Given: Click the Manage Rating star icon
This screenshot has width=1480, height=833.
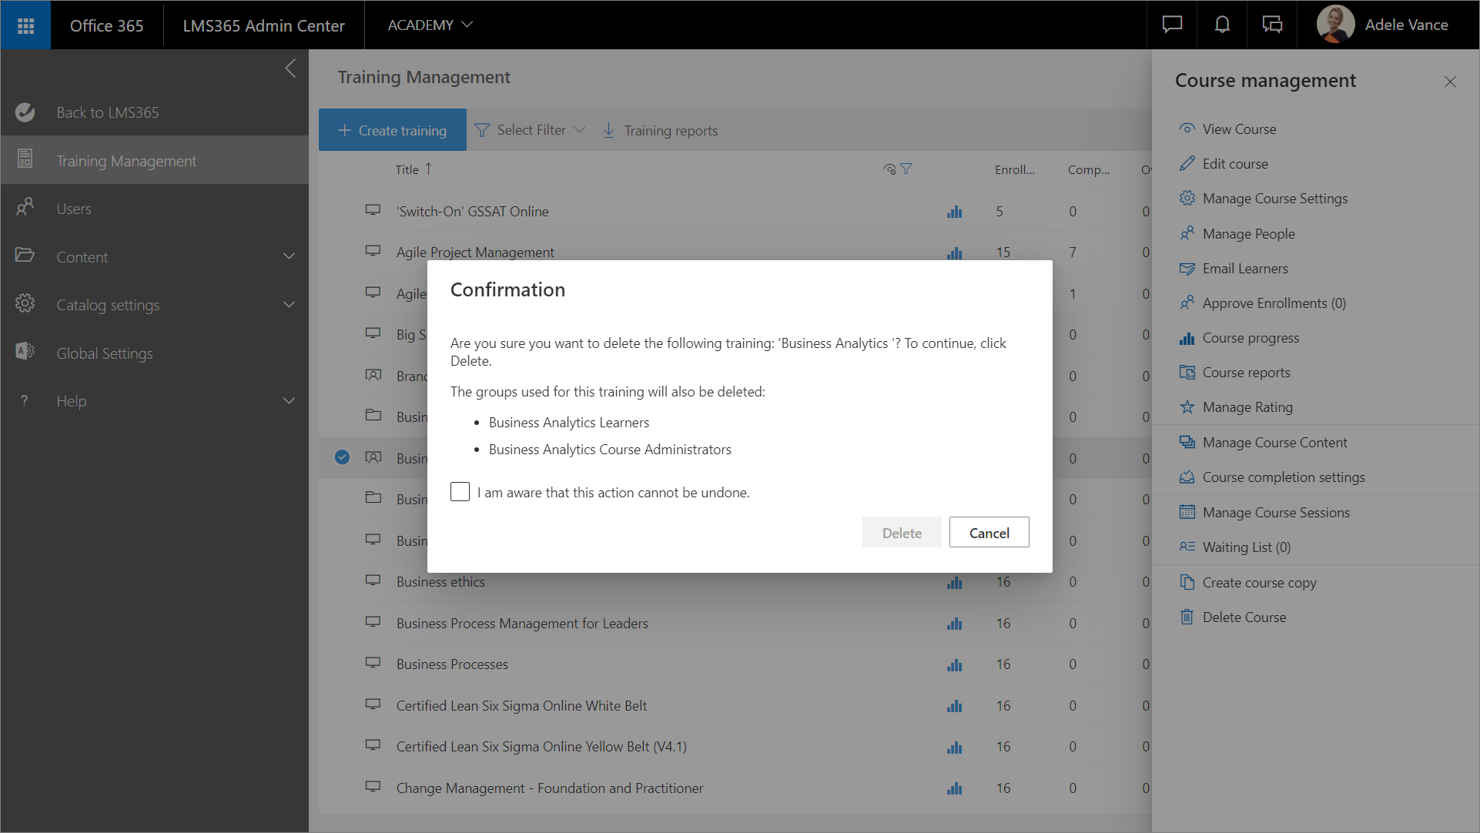Looking at the screenshot, I should pos(1187,407).
